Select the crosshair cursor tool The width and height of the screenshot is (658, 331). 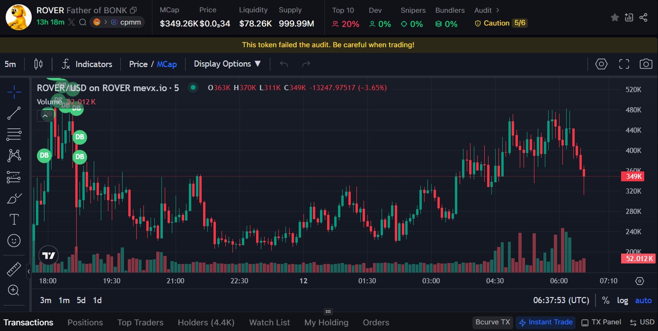[14, 92]
